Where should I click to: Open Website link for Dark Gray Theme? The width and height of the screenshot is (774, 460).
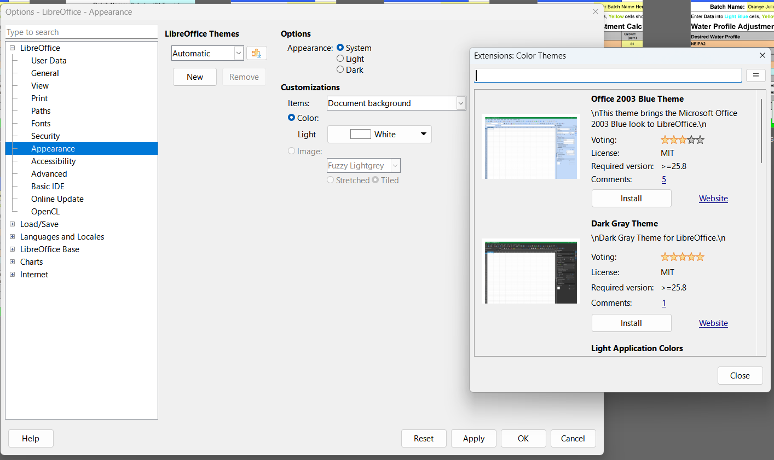[713, 323]
